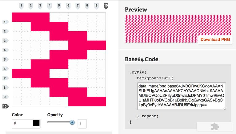Viewport: 236px width, 134px height.
Task: Click the opacity value input box
Action: click(x=82, y=123)
